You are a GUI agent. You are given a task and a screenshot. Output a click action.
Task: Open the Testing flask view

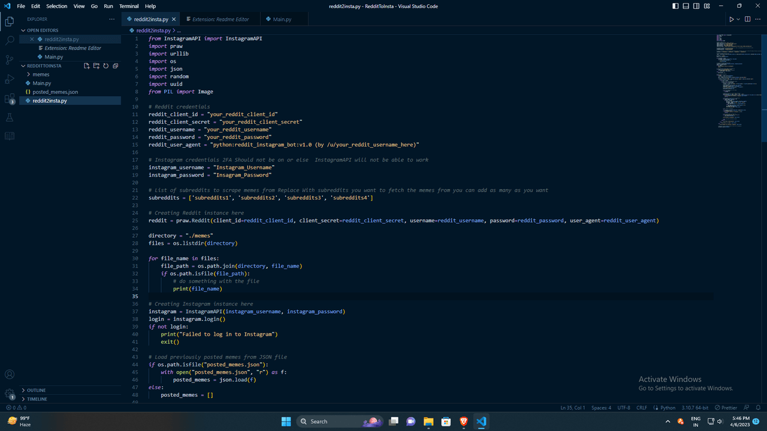[x=10, y=117]
